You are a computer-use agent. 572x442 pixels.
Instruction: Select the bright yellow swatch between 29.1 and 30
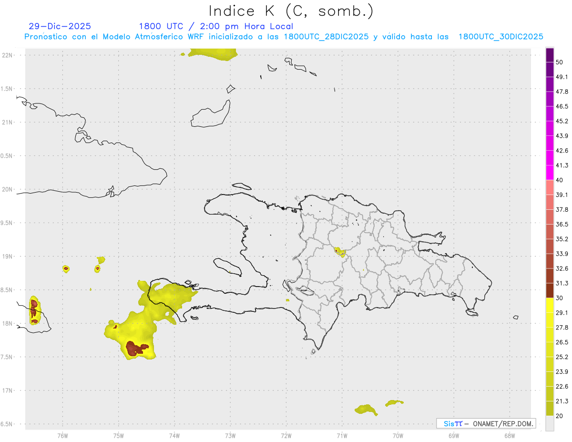550,305
